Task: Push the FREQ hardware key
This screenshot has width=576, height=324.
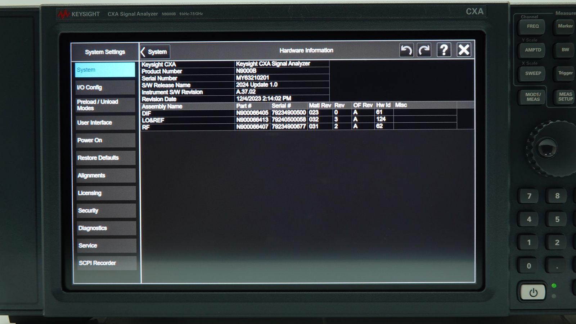Action: coord(532,26)
